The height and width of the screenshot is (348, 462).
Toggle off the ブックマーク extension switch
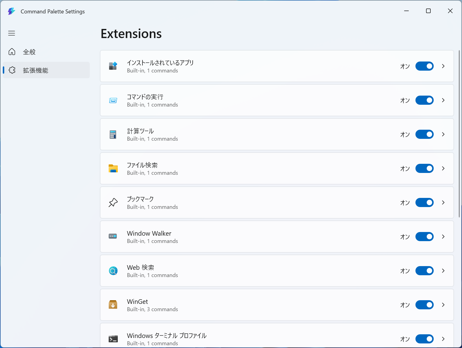[x=424, y=202]
